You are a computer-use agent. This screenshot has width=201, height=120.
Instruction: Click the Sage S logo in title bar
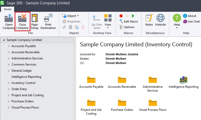pyautogui.click(x=2, y=3)
